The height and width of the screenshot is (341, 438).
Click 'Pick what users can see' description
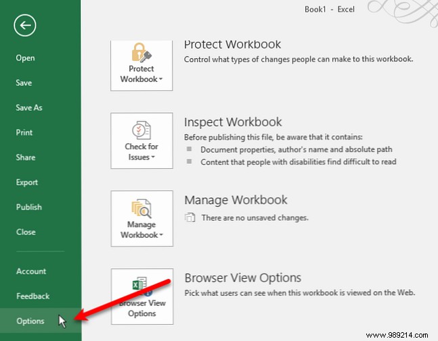point(300,292)
